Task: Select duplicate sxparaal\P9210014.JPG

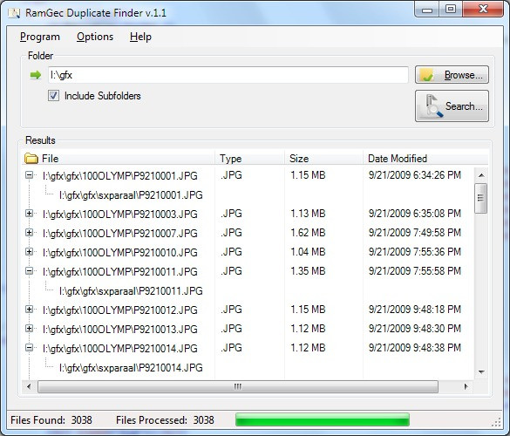Action: [x=131, y=367]
